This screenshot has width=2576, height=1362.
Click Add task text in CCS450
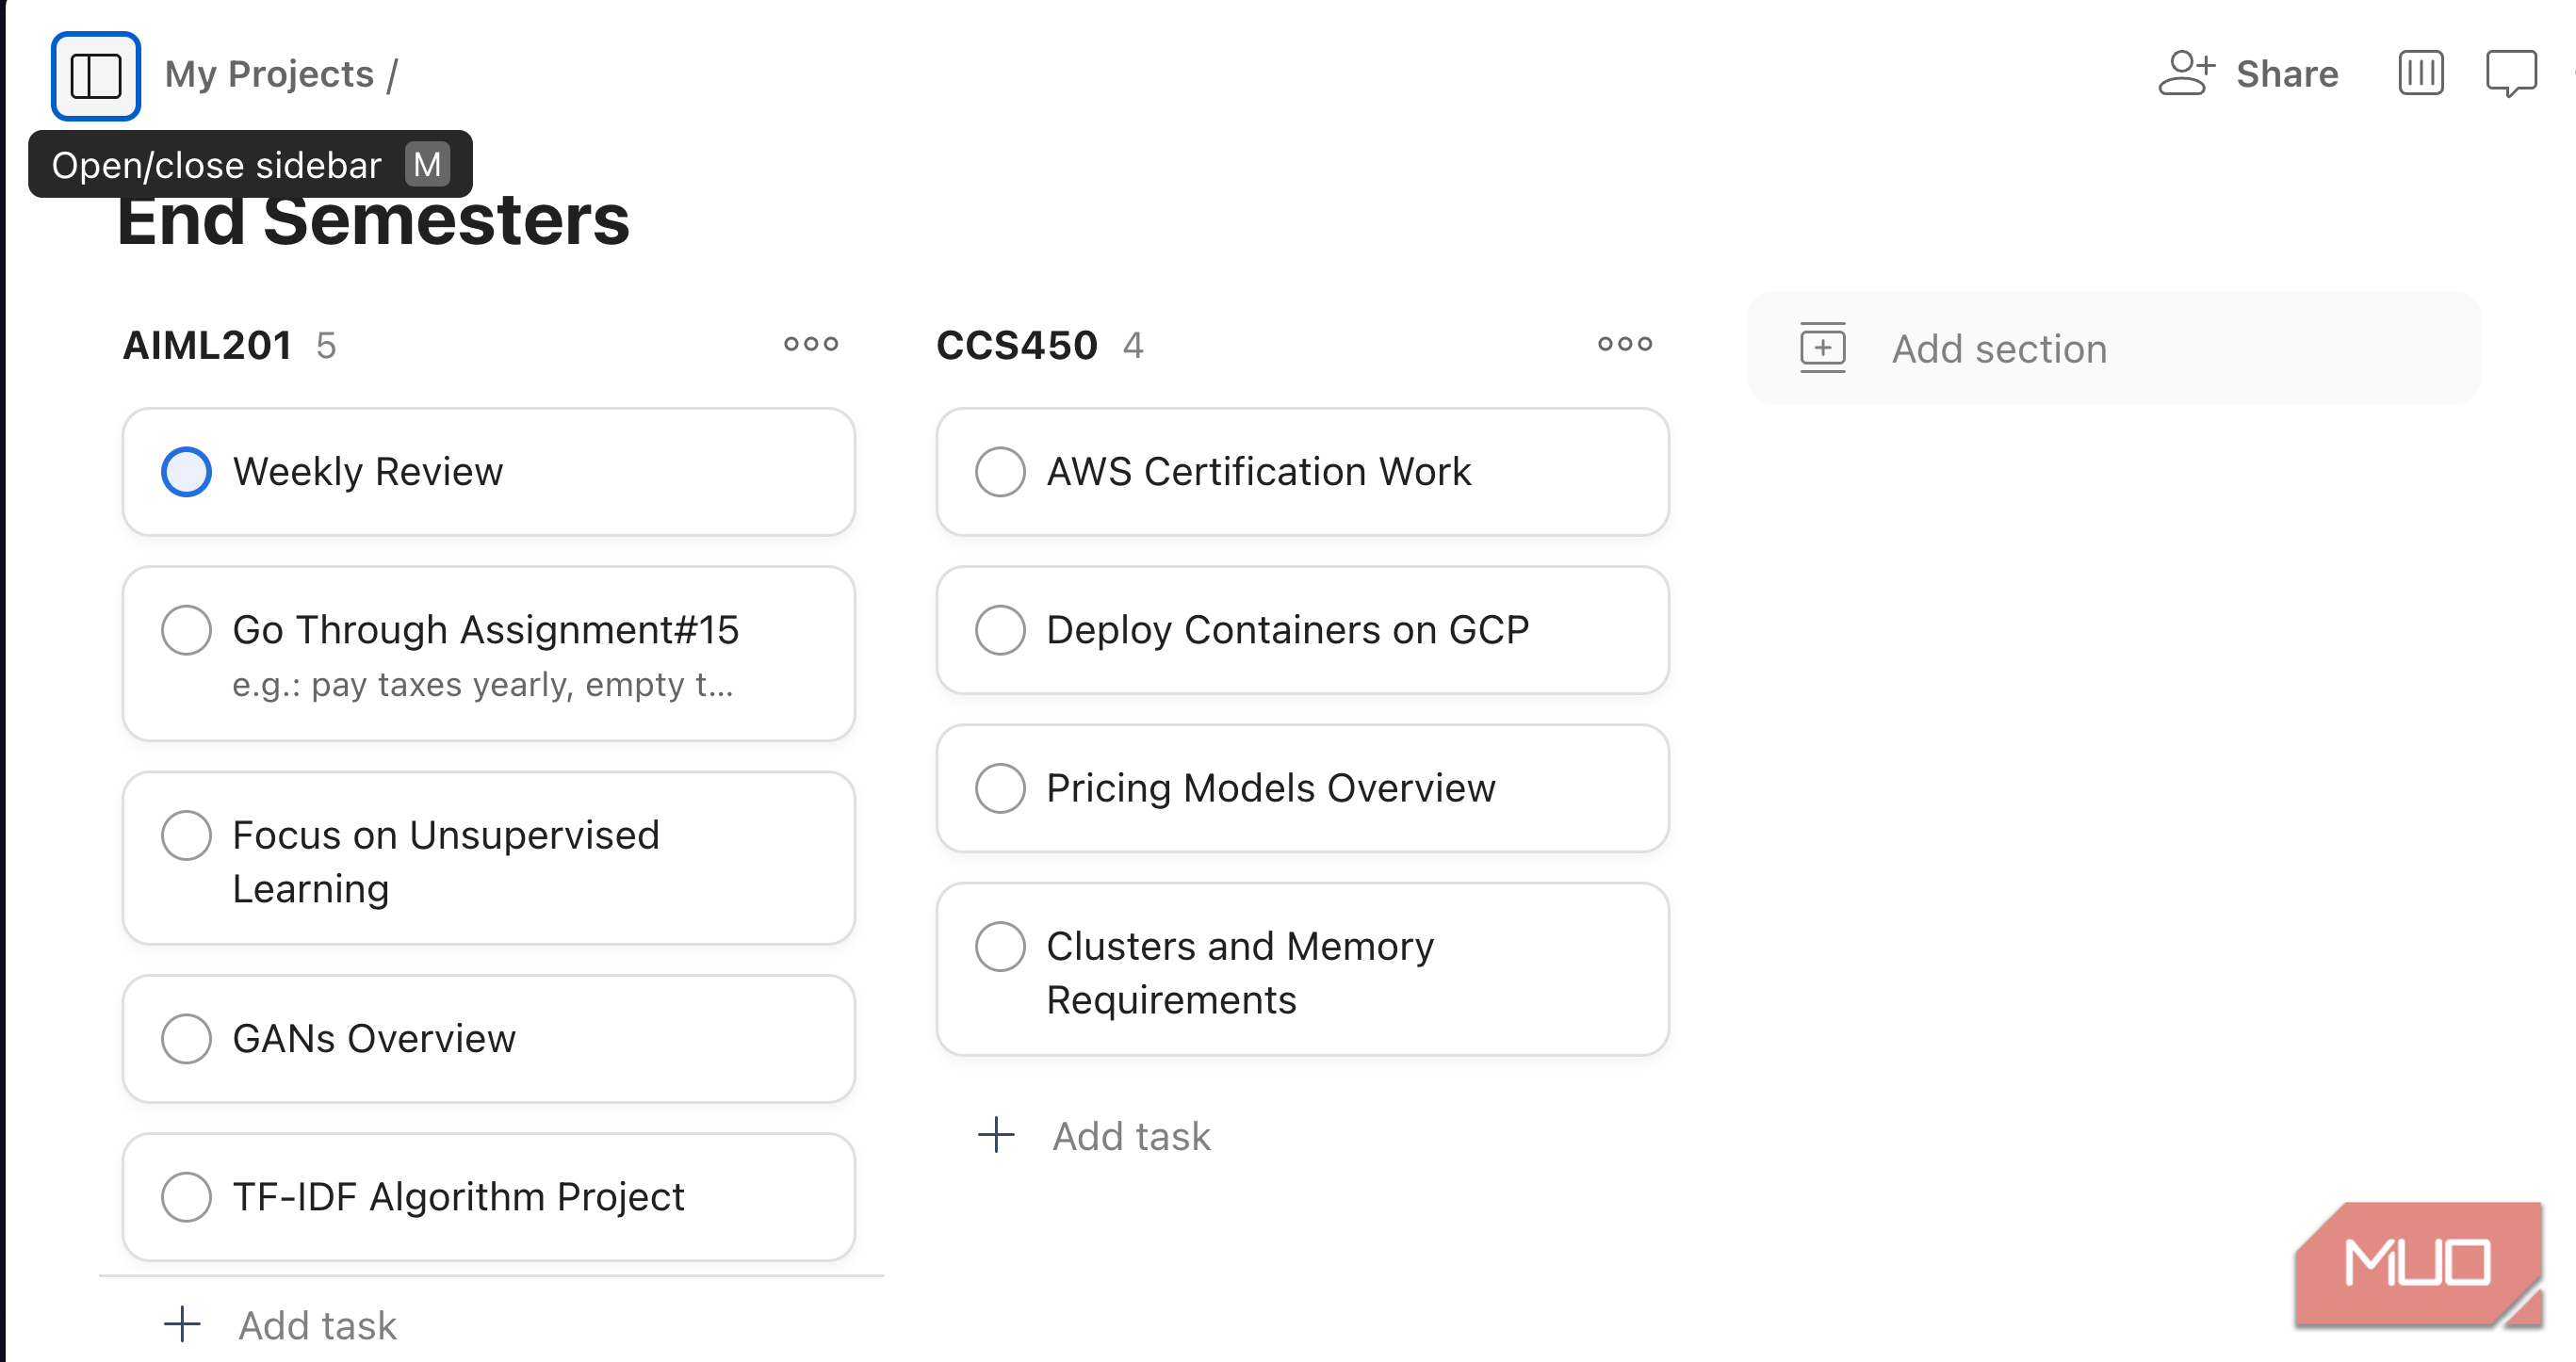click(x=1131, y=1136)
